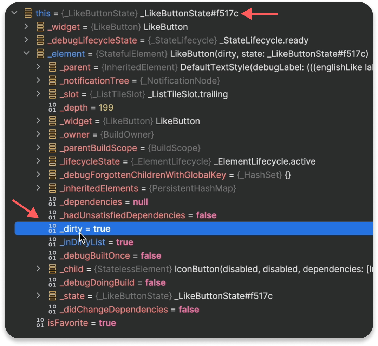The image size is (378, 346).
Task: Expand the _child StatelessElement node
Action: point(39,269)
